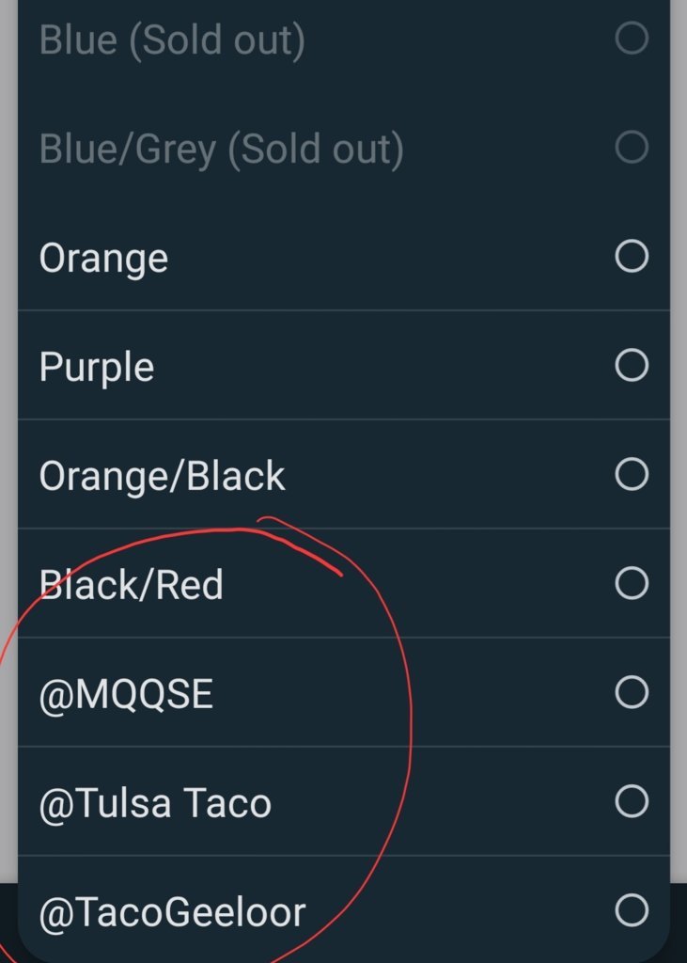Choose the @MQQSE list entry
Image resolution: width=687 pixels, height=963 pixels.
click(343, 692)
